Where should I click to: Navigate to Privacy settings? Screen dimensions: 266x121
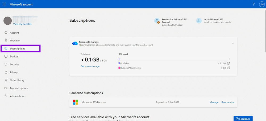[14, 72]
